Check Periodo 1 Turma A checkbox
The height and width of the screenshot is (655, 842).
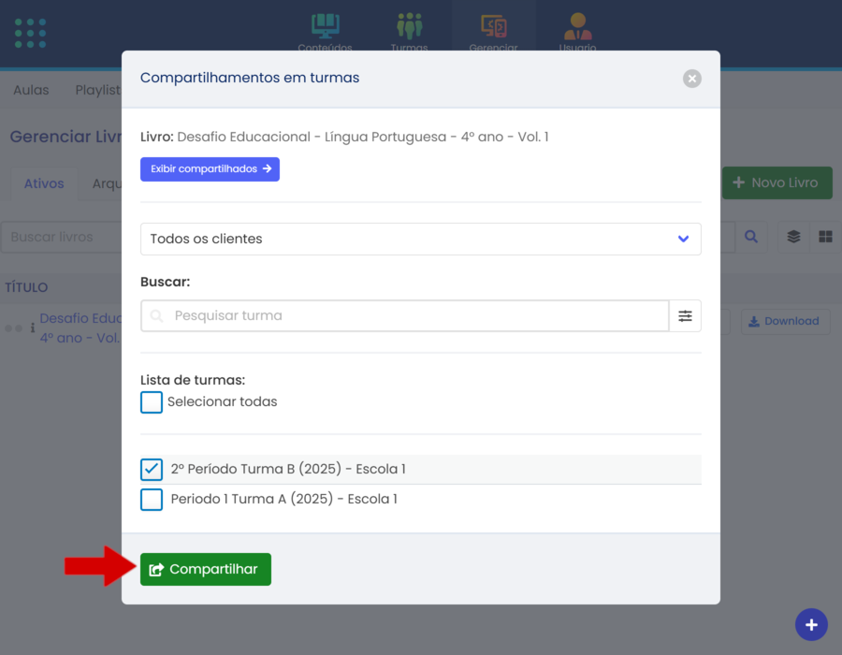[x=152, y=500]
